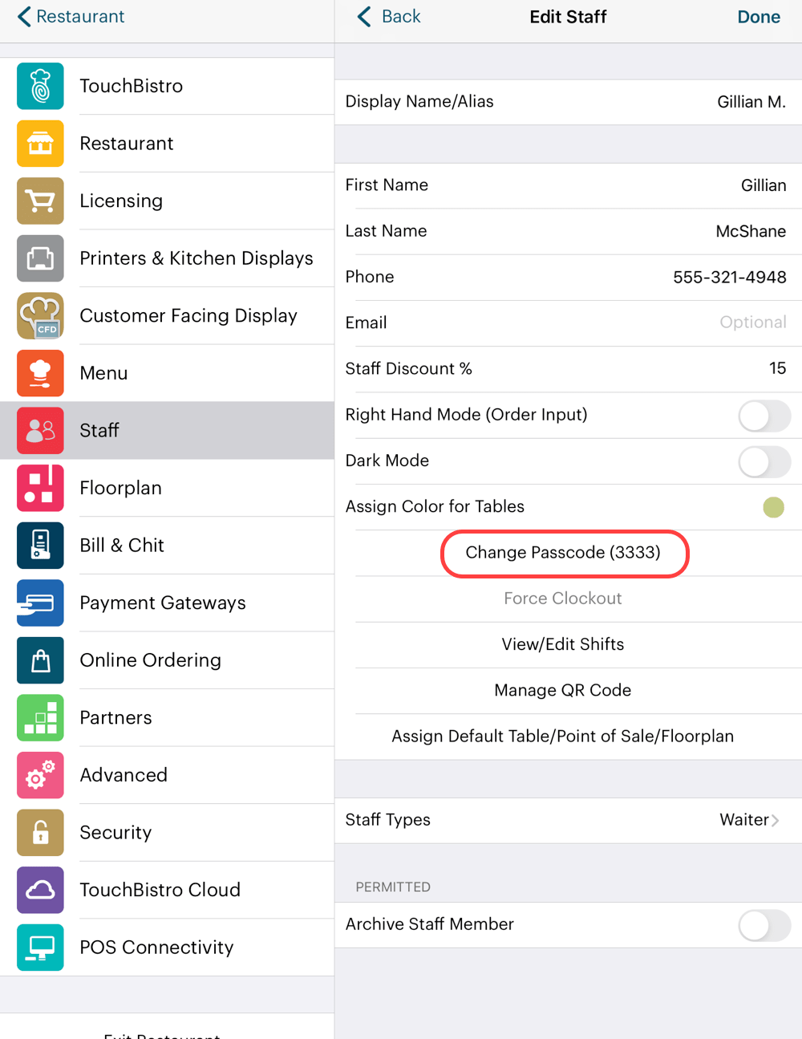This screenshot has width=802, height=1039.
Task: Tap Done to save staff edits
Action: [759, 17]
